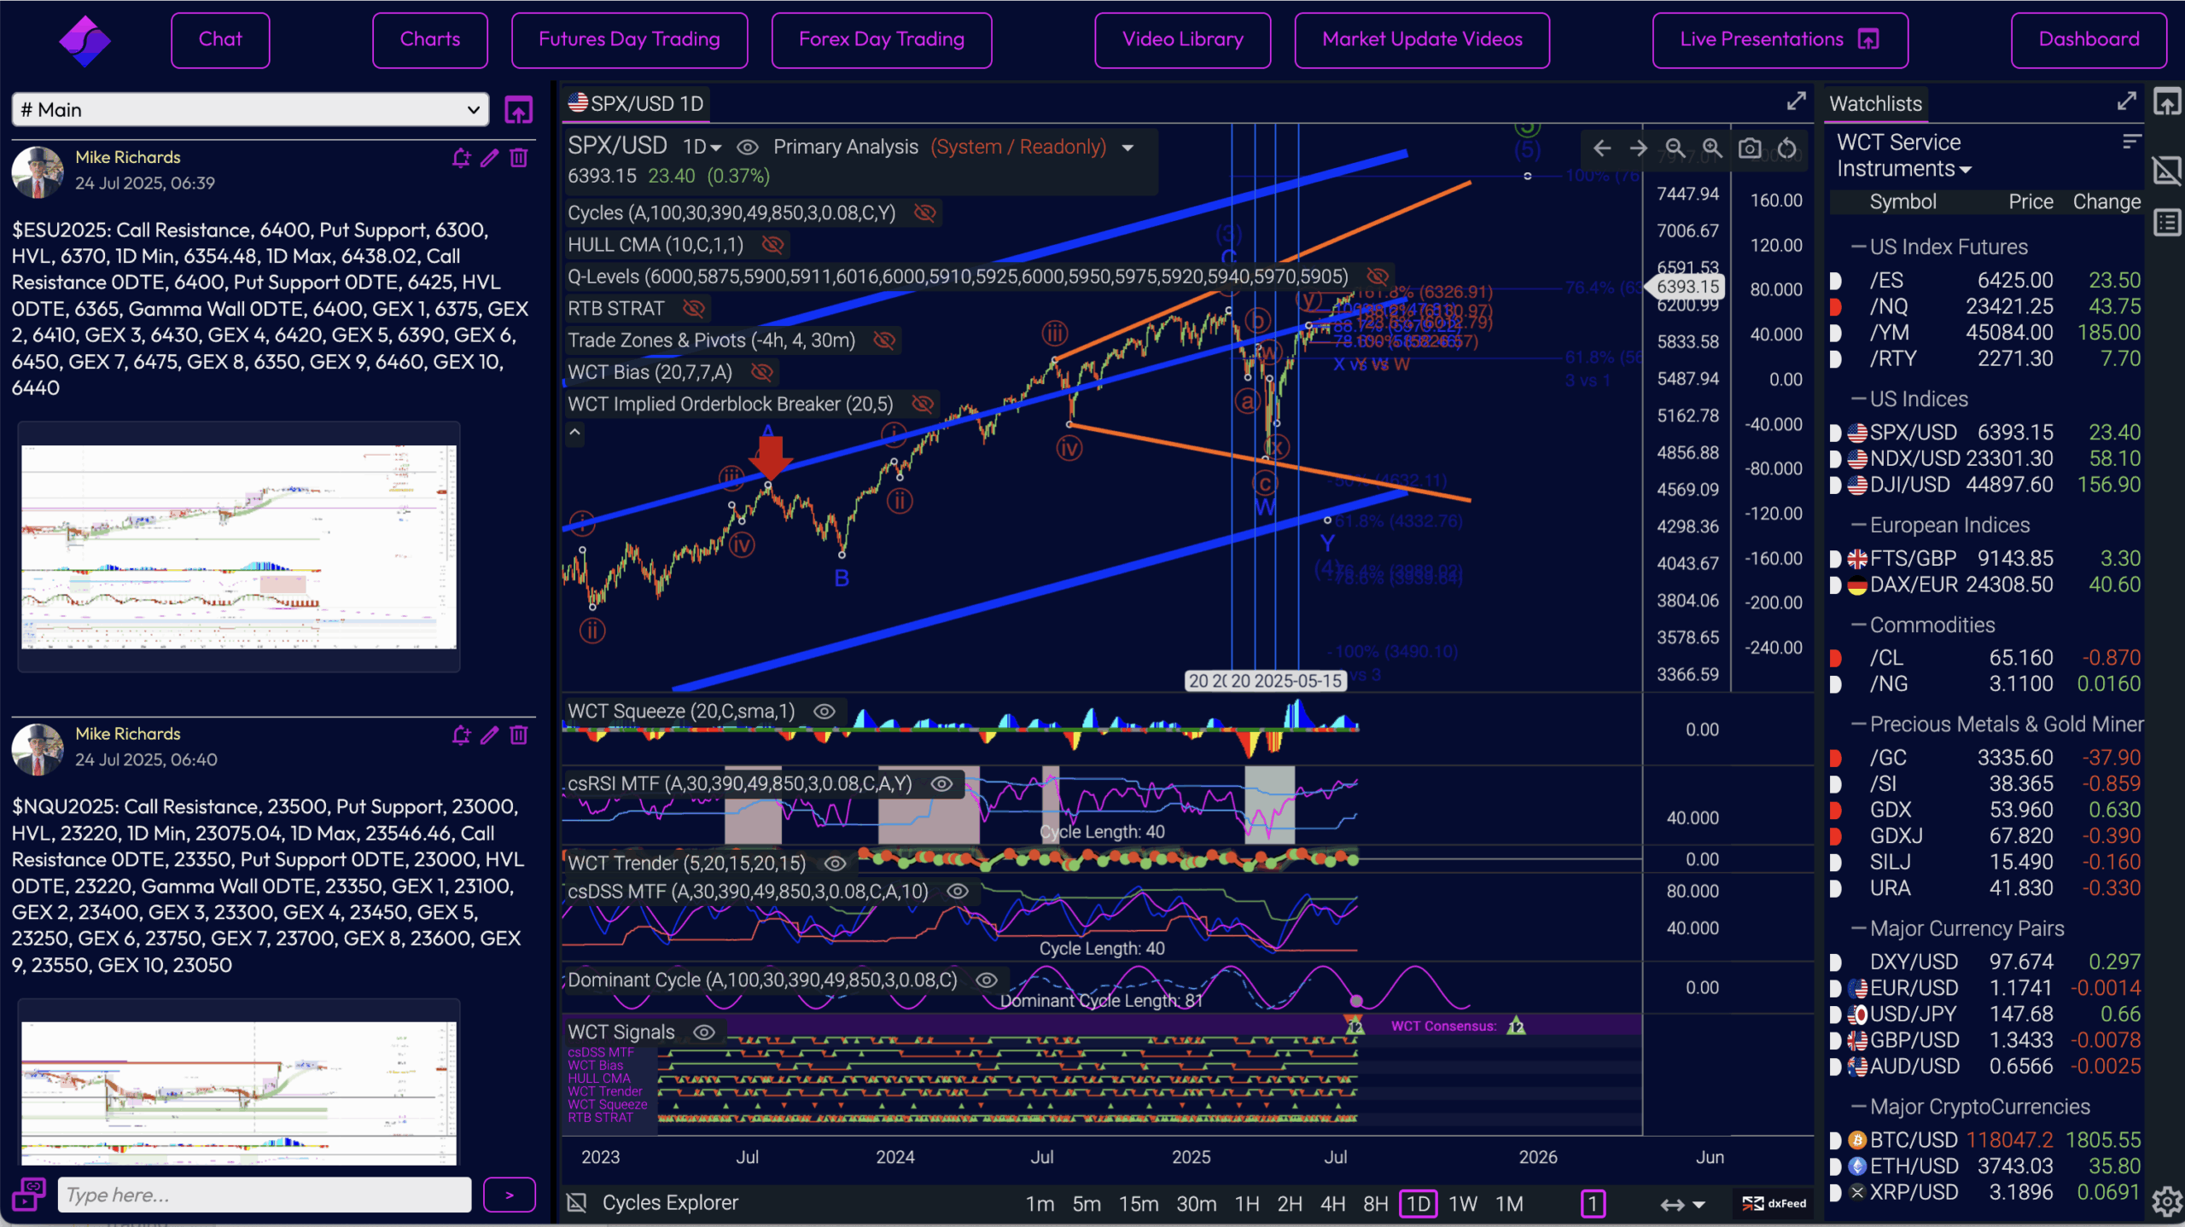Open WCT Service Instruments dropdown
The width and height of the screenshot is (2185, 1227).
1904,155
